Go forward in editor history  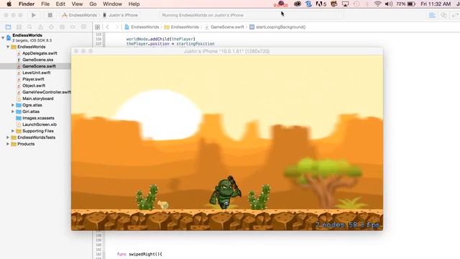pyautogui.click(x=116, y=27)
